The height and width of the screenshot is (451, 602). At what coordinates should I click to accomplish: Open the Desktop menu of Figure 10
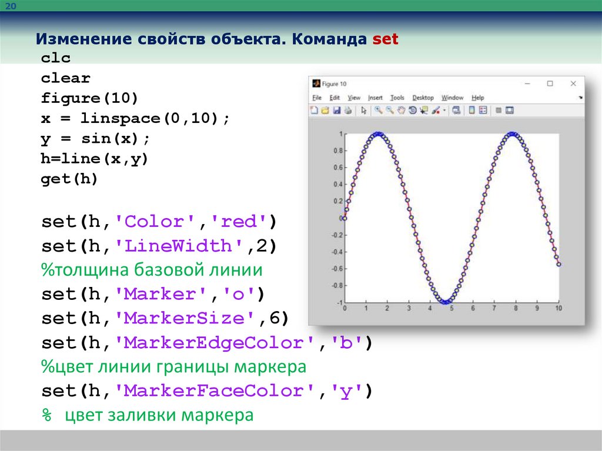(423, 98)
